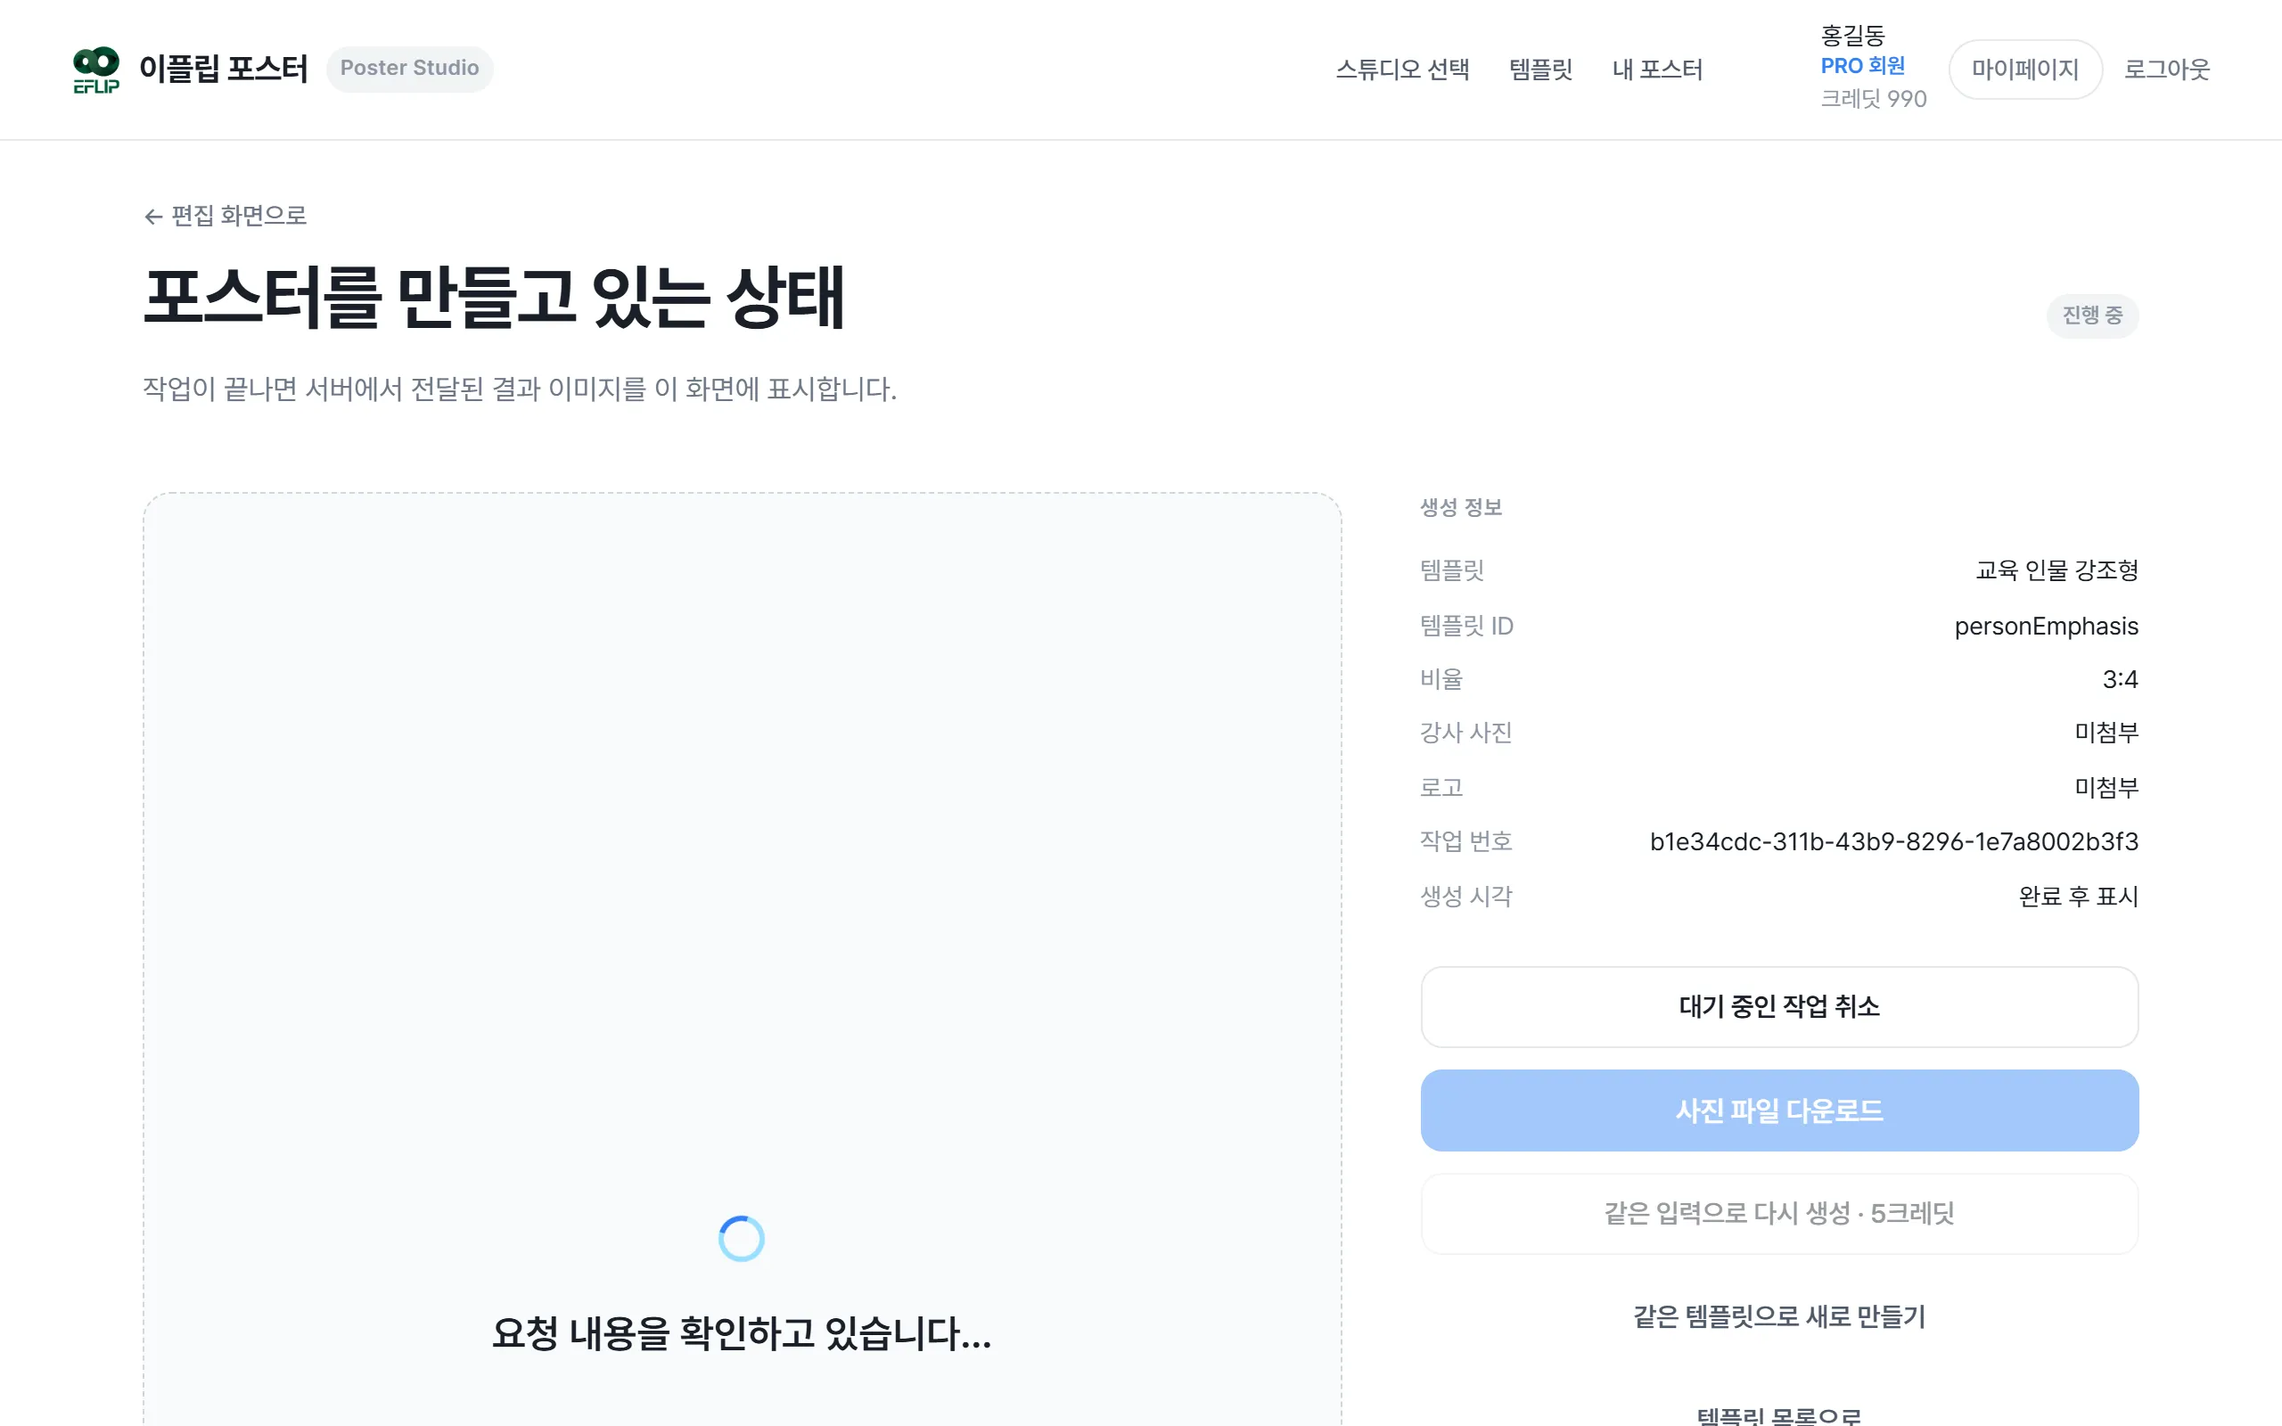
Task: Click the EFLIP logo icon
Action: (96, 70)
